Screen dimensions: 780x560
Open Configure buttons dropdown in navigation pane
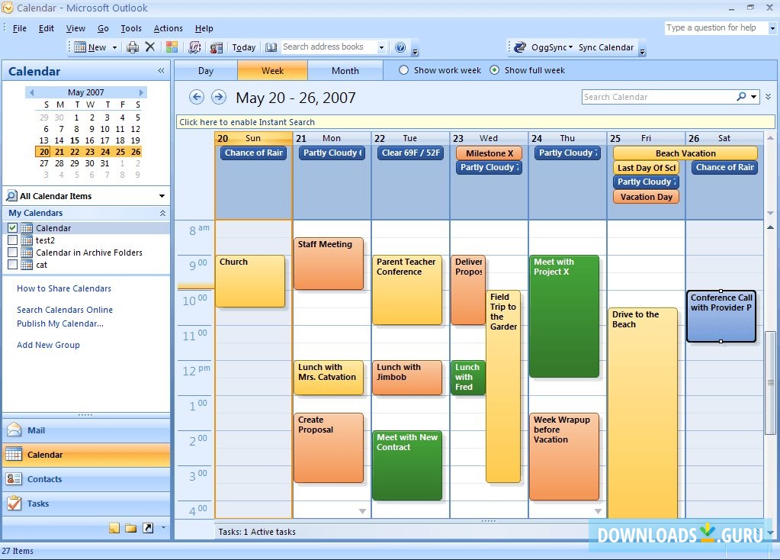point(163,528)
